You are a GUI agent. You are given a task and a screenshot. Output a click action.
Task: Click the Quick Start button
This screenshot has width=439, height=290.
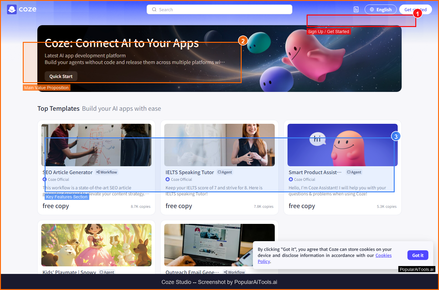(x=61, y=76)
